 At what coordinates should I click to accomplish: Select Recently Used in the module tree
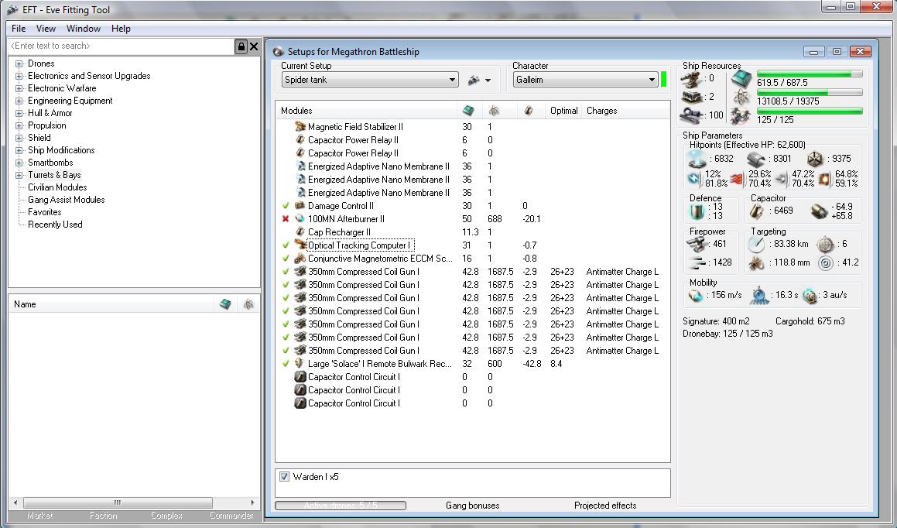[x=55, y=225]
